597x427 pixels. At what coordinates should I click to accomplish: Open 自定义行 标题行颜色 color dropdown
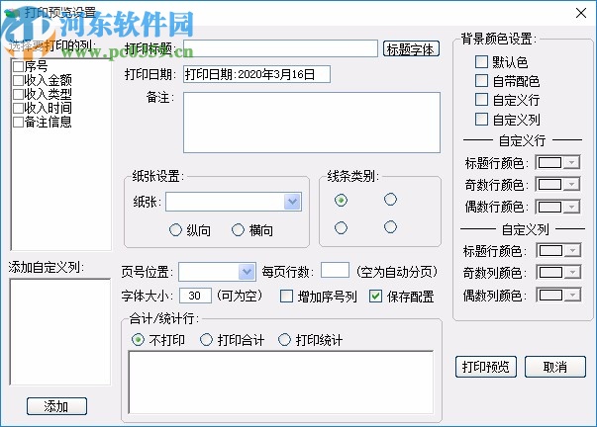click(x=571, y=162)
